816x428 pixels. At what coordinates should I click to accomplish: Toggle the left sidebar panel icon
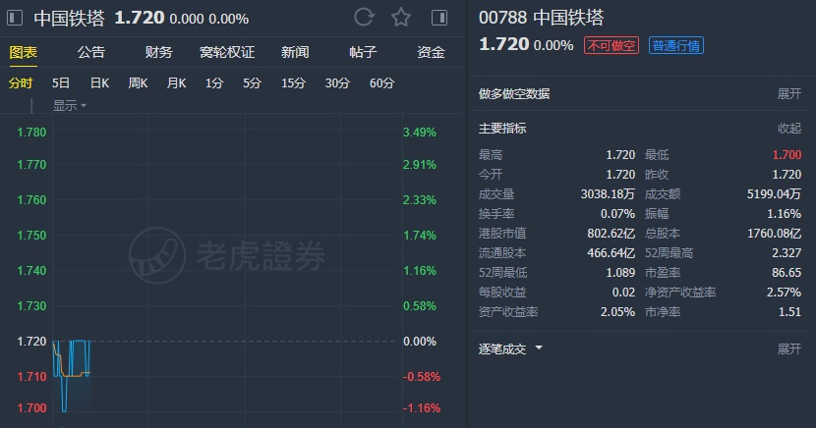click(x=15, y=18)
